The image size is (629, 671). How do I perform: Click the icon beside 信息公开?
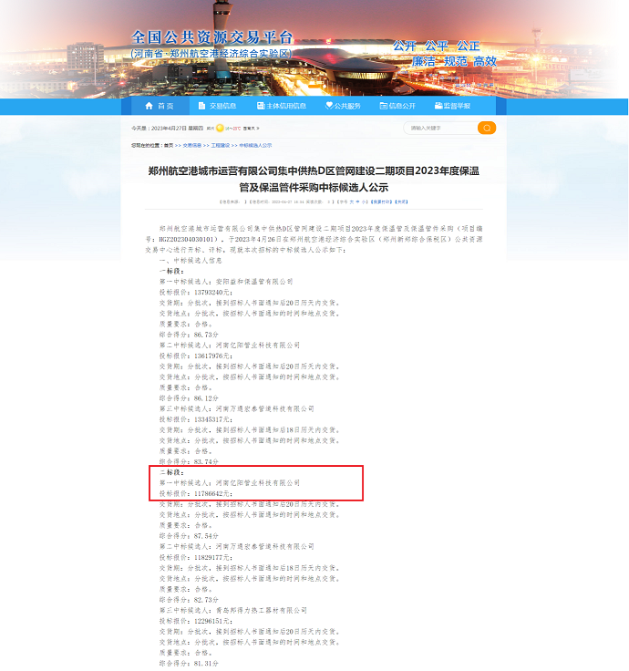click(x=383, y=106)
